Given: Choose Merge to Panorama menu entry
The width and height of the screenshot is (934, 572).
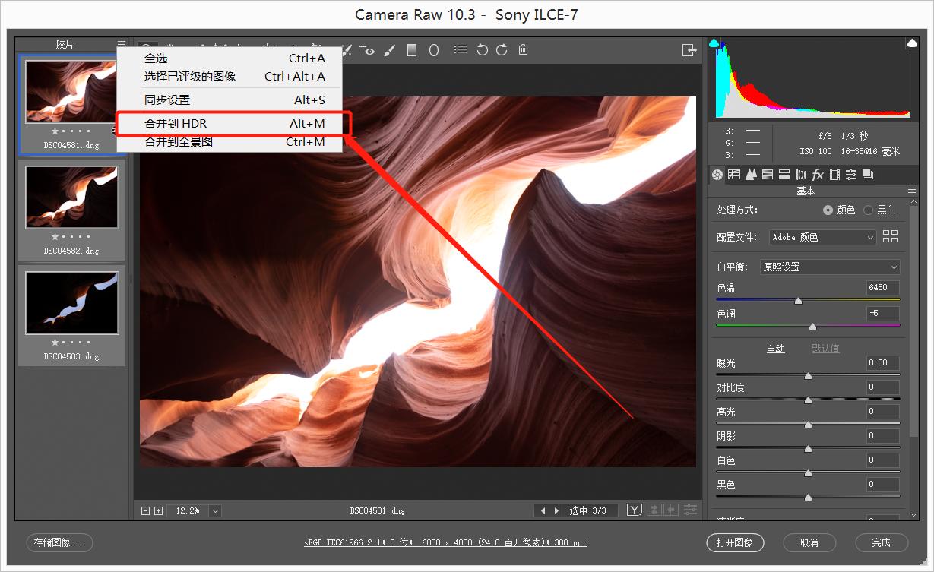Looking at the screenshot, I should (235, 142).
